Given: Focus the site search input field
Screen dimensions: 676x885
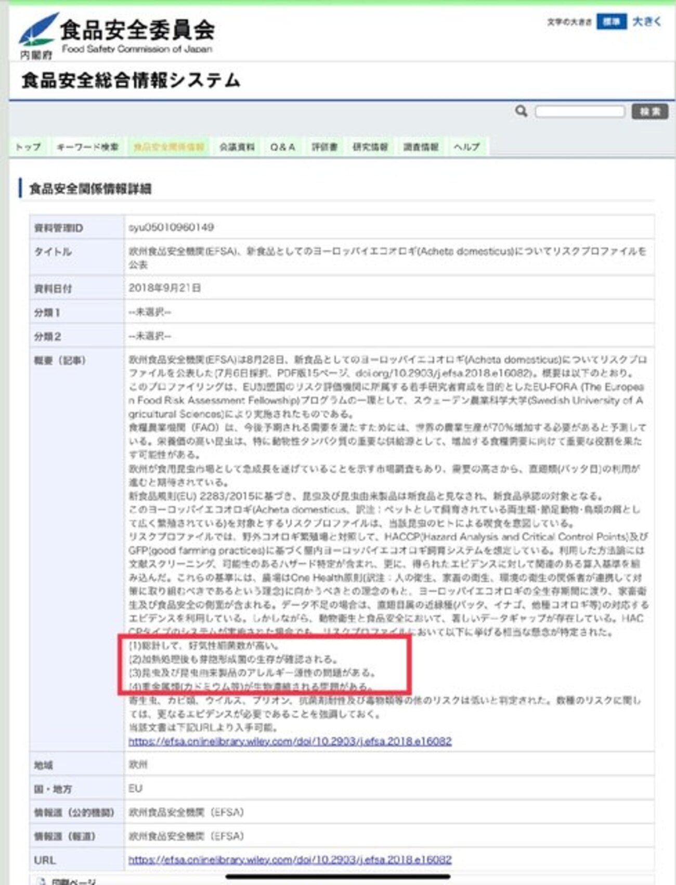Looking at the screenshot, I should (x=580, y=111).
